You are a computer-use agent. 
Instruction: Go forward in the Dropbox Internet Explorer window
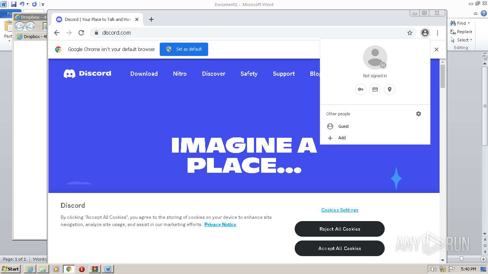coord(30,26)
